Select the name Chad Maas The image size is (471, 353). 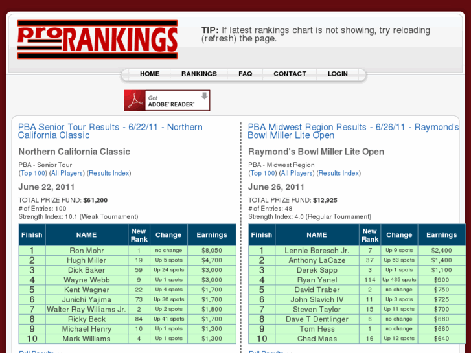pos(317,339)
